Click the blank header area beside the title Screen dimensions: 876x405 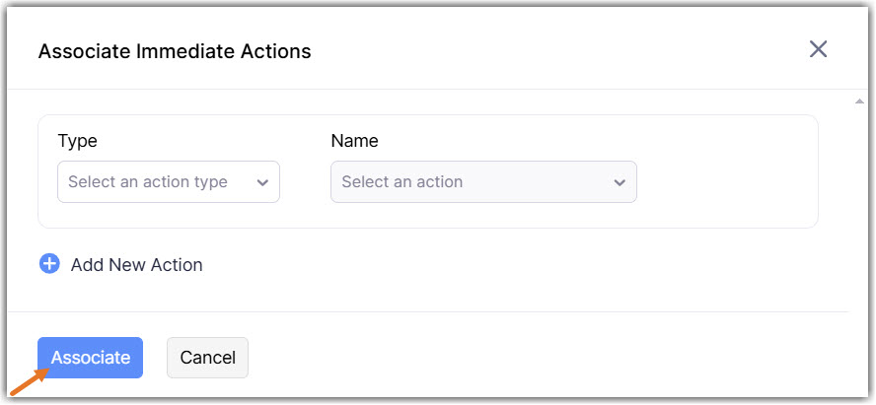click(x=552, y=51)
